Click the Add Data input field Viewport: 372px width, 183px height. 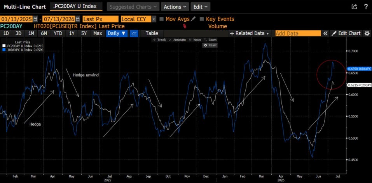(298, 33)
